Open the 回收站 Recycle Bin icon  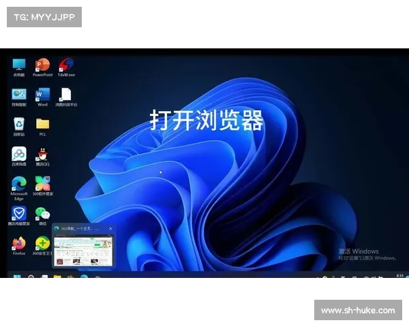point(19,127)
